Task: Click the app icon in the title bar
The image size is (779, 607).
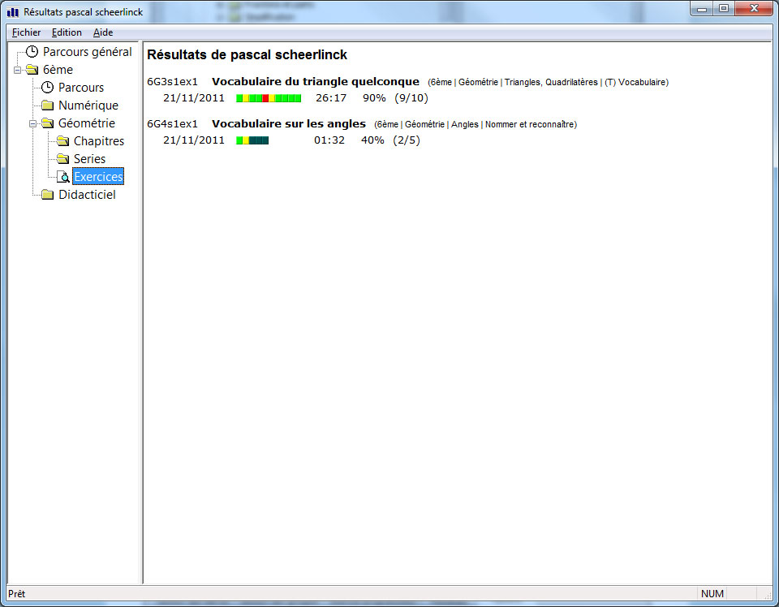Action: (x=13, y=12)
